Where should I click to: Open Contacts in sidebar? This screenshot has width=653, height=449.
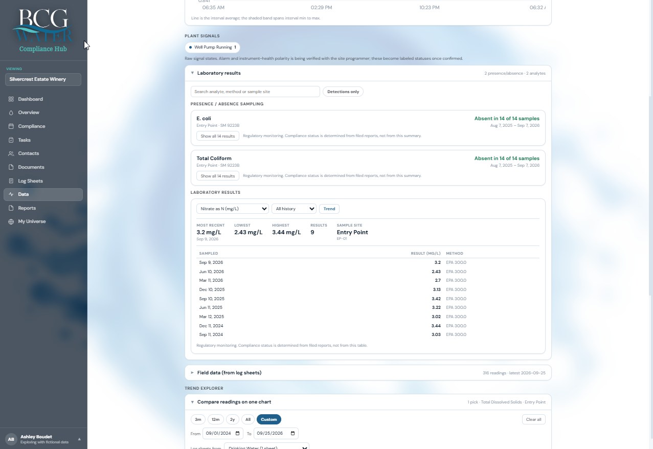click(43, 153)
